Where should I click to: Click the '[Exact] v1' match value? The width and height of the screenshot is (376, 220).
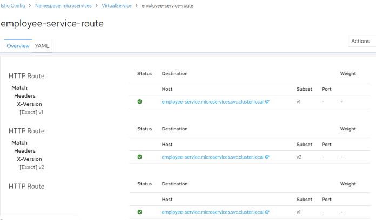pyautogui.click(x=31, y=112)
